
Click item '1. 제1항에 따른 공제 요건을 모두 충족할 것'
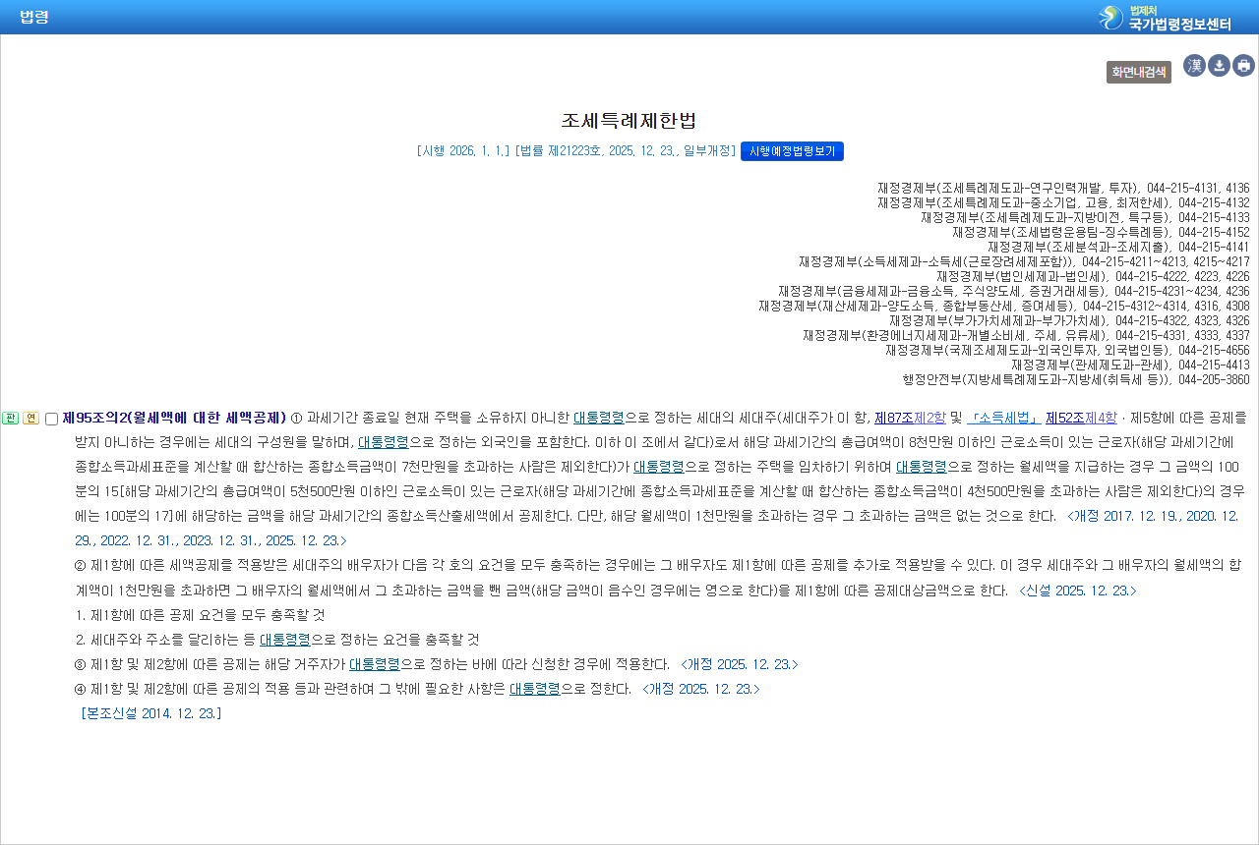click(200, 615)
